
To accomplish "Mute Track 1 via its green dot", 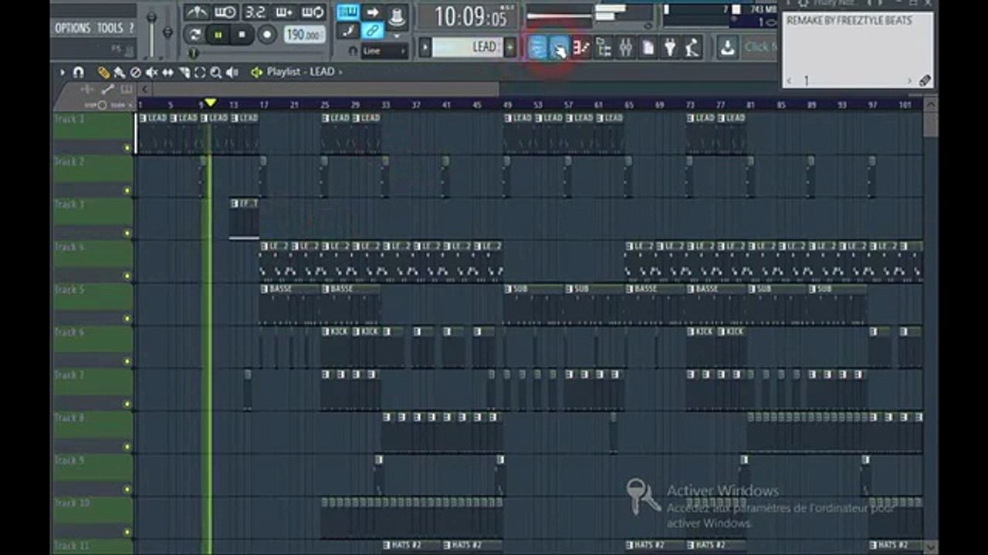I will pyautogui.click(x=127, y=147).
